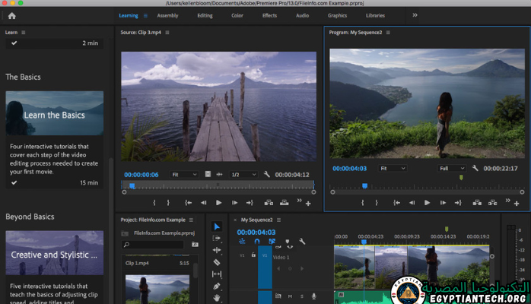Expand the workspace overflow chevrons

[x=415, y=15]
